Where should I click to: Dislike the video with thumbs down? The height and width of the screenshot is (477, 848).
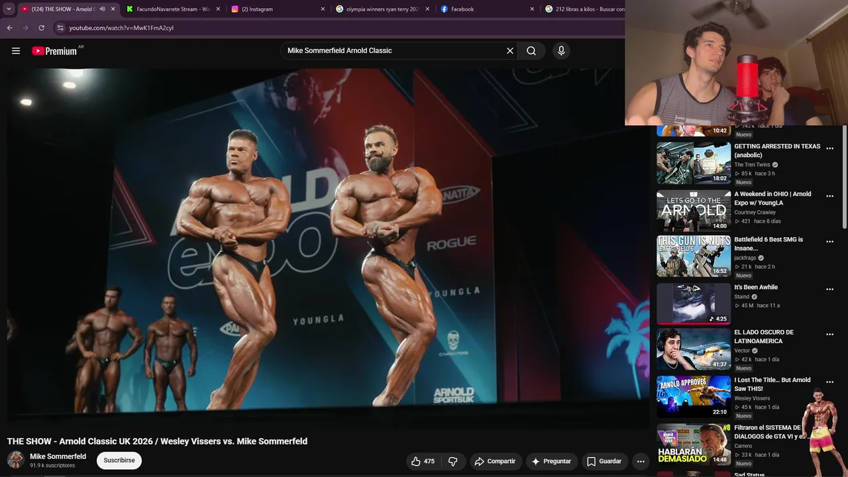click(453, 461)
